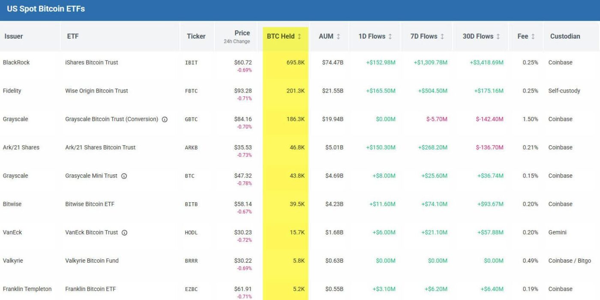Click Ark/21 Shares issuer name
Viewport: 600px width, 300px height.
tap(21, 147)
